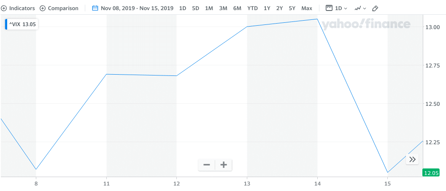
Task: Click the Nov 08 - Nov 15, 2019 date text
Action: point(138,8)
